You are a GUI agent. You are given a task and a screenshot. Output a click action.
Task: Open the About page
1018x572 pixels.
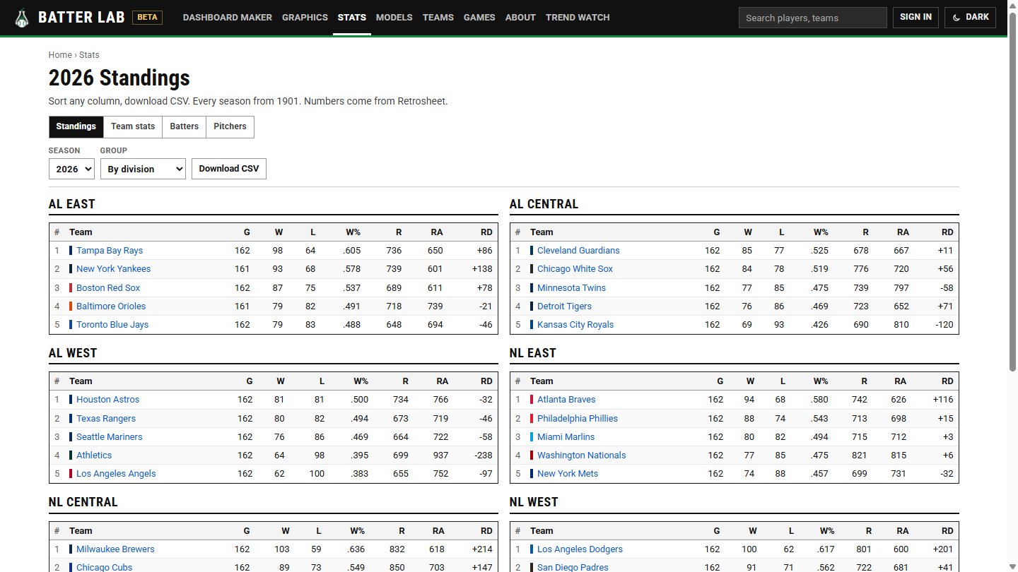click(x=520, y=18)
